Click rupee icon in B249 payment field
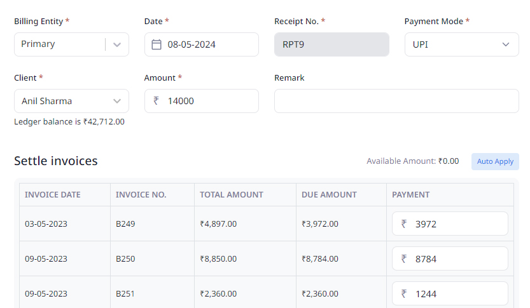530x308 pixels. pos(403,224)
